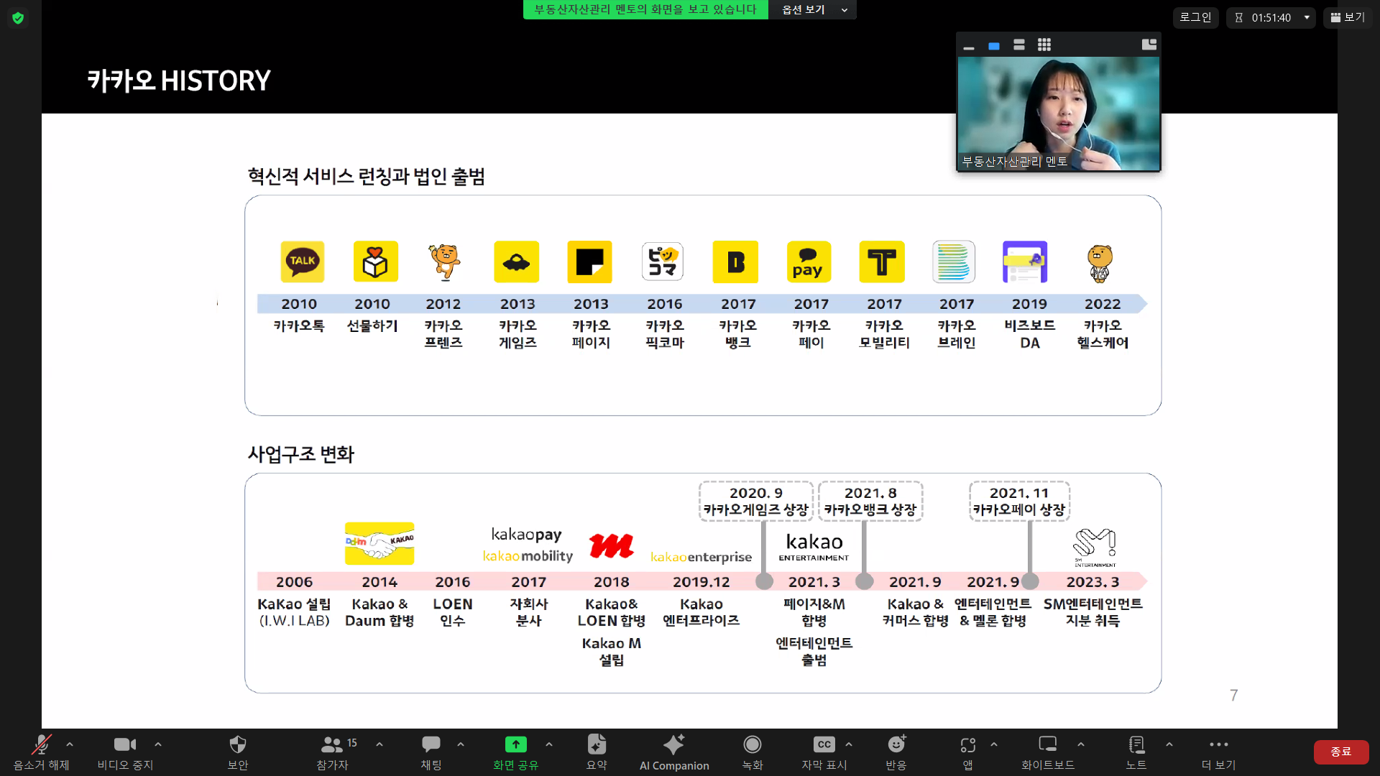Viewport: 1380px width, 776px height.
Task: Click the 2023. 3 timeline year label
Action: [1092, 581]
